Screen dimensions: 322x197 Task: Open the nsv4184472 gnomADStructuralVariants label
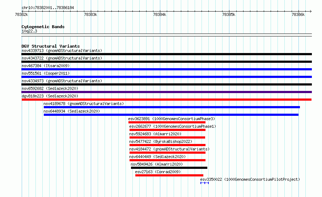point(169,149)
